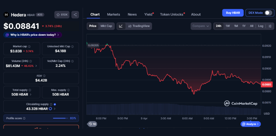Click the Buy HBAR button

pos(233,13)
